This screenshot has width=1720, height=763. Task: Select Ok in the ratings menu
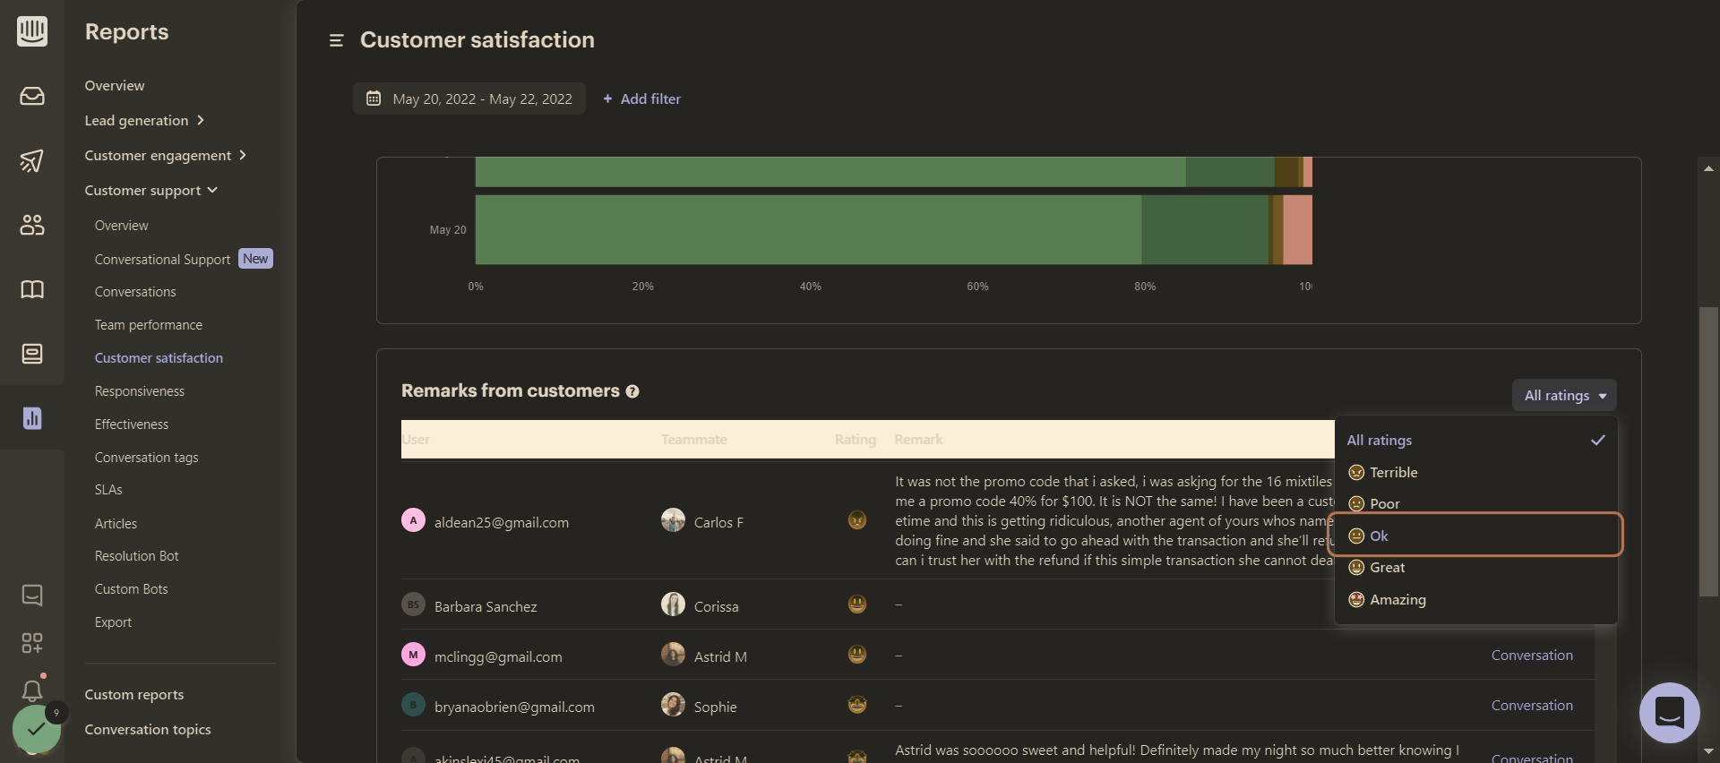[x=1476, y=536]
